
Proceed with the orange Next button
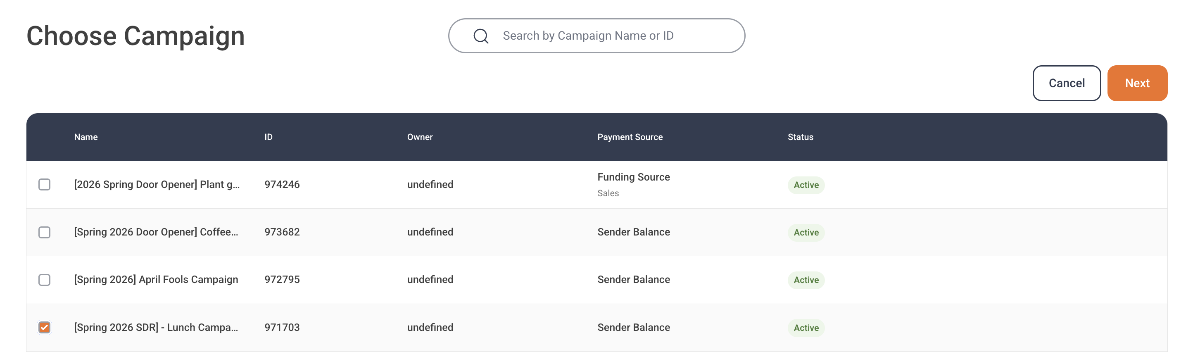tap(1137, 83)
